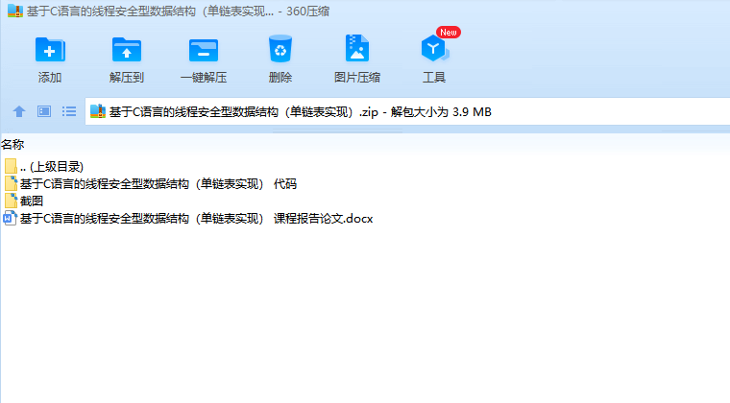
Task: Select the 课程报告论文.docx file name
Action: point(197,219)
